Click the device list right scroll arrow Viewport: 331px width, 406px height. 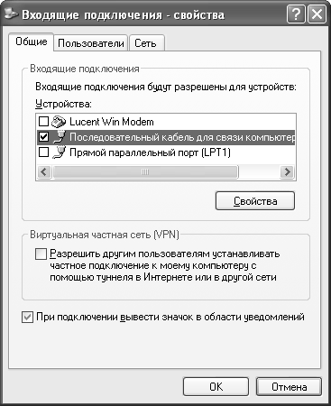coord(287,172)
